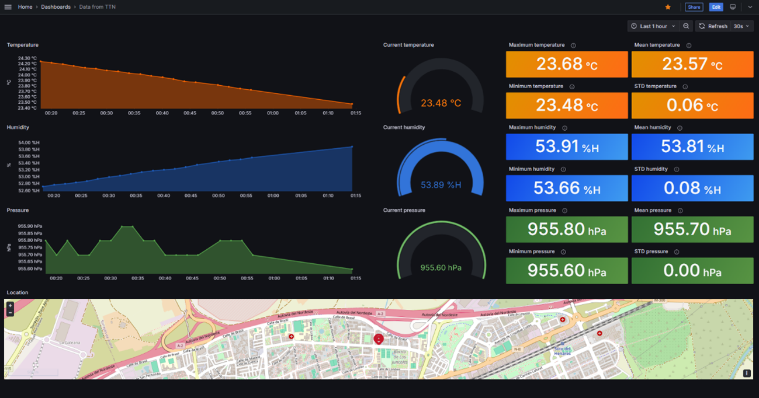The image size is (759, 398).
Task: Open Minimum temperature panel info icon
Action: [x=572, y=87]
